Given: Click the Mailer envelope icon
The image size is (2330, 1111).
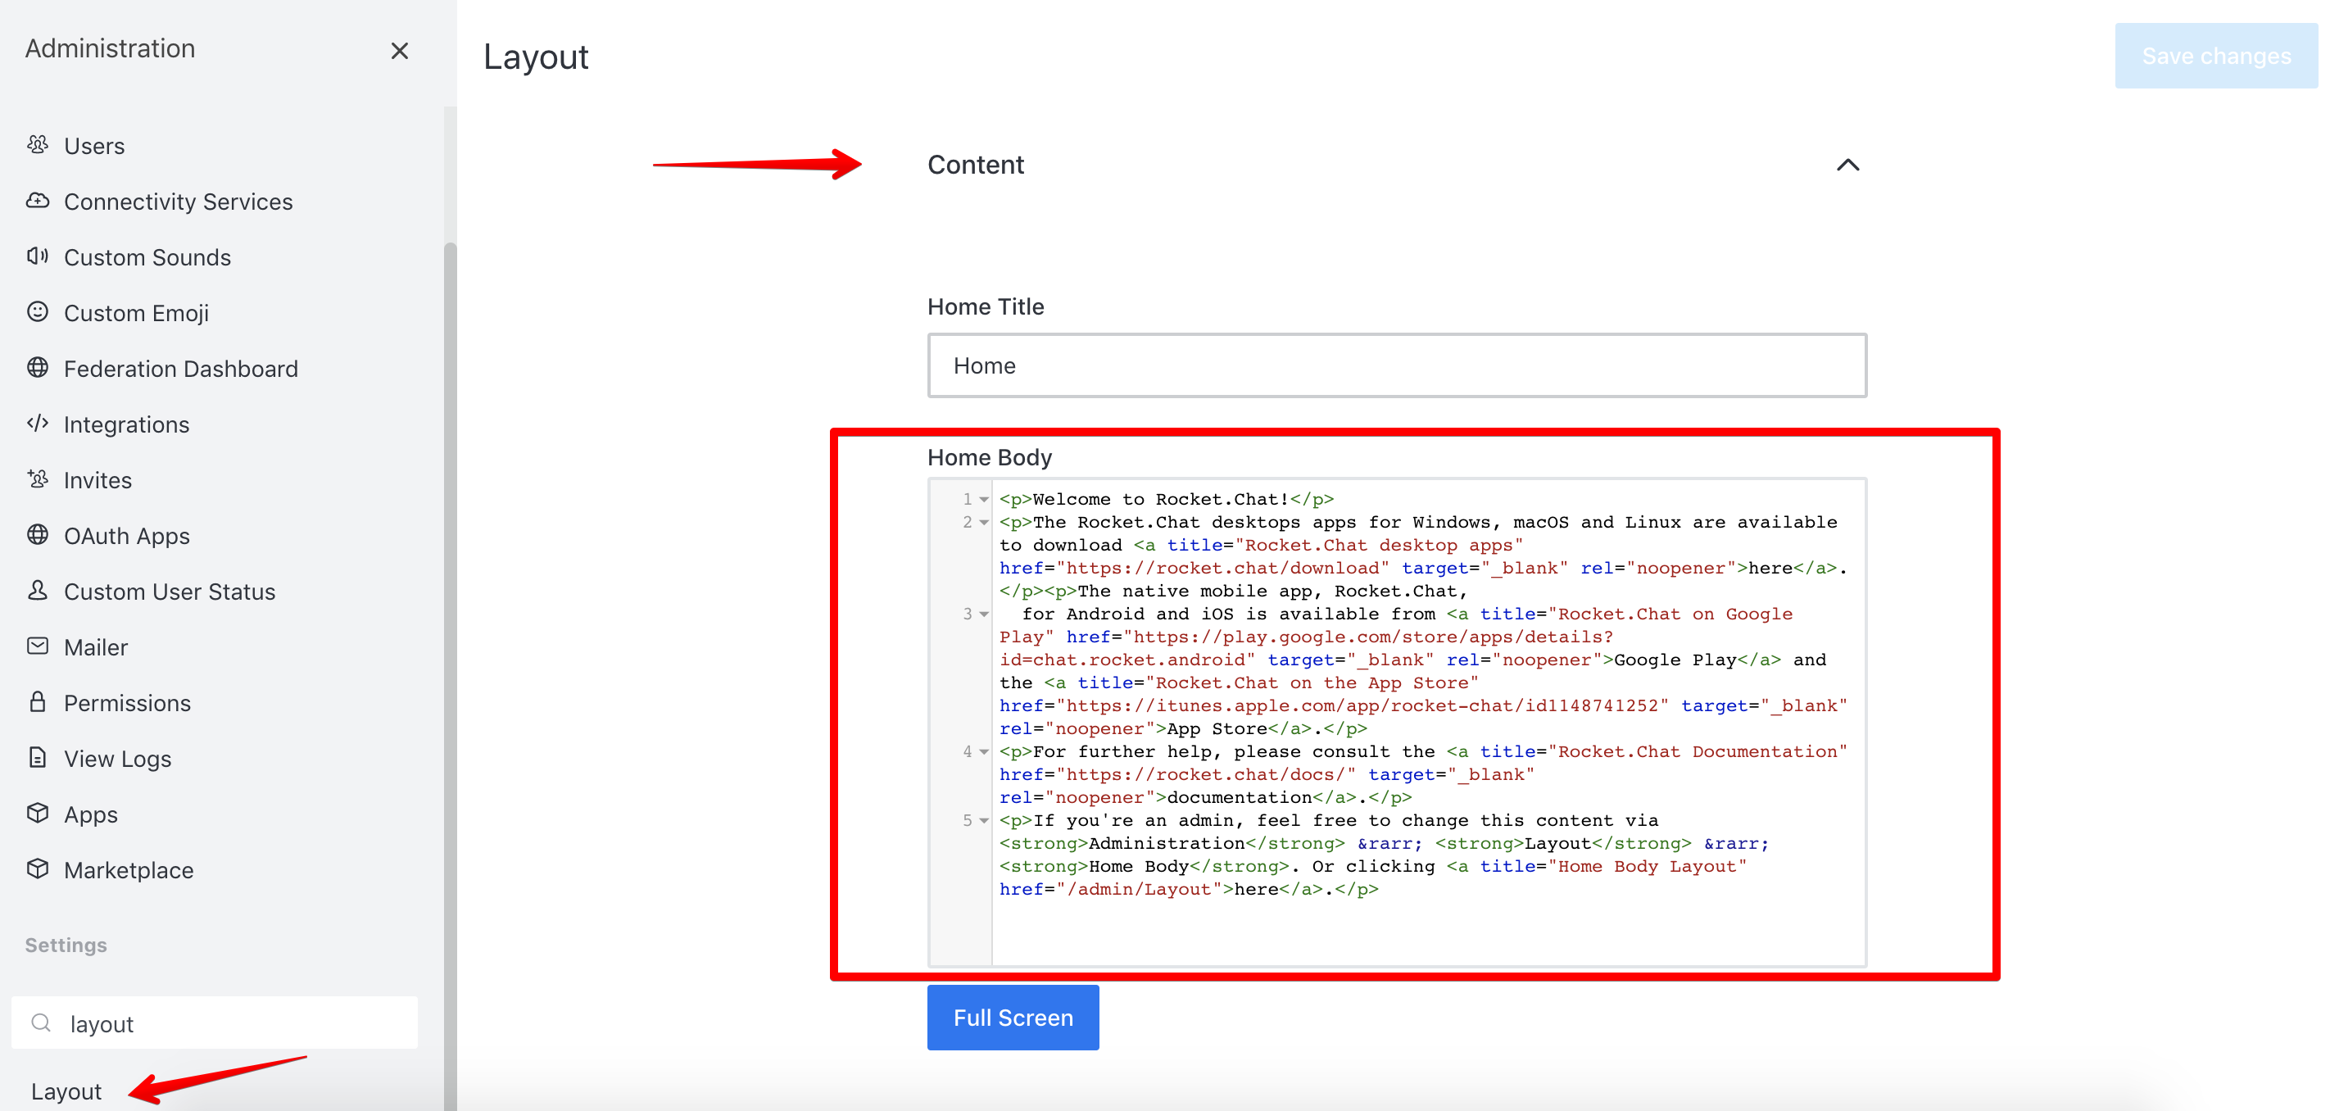Looking at the screenshot, I should (x=37, y=646).
